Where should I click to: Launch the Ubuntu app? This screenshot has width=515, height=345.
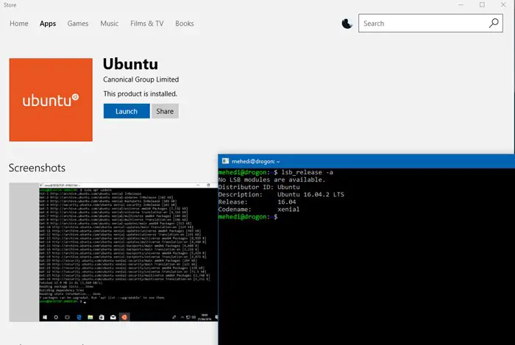tap(127, 111)
